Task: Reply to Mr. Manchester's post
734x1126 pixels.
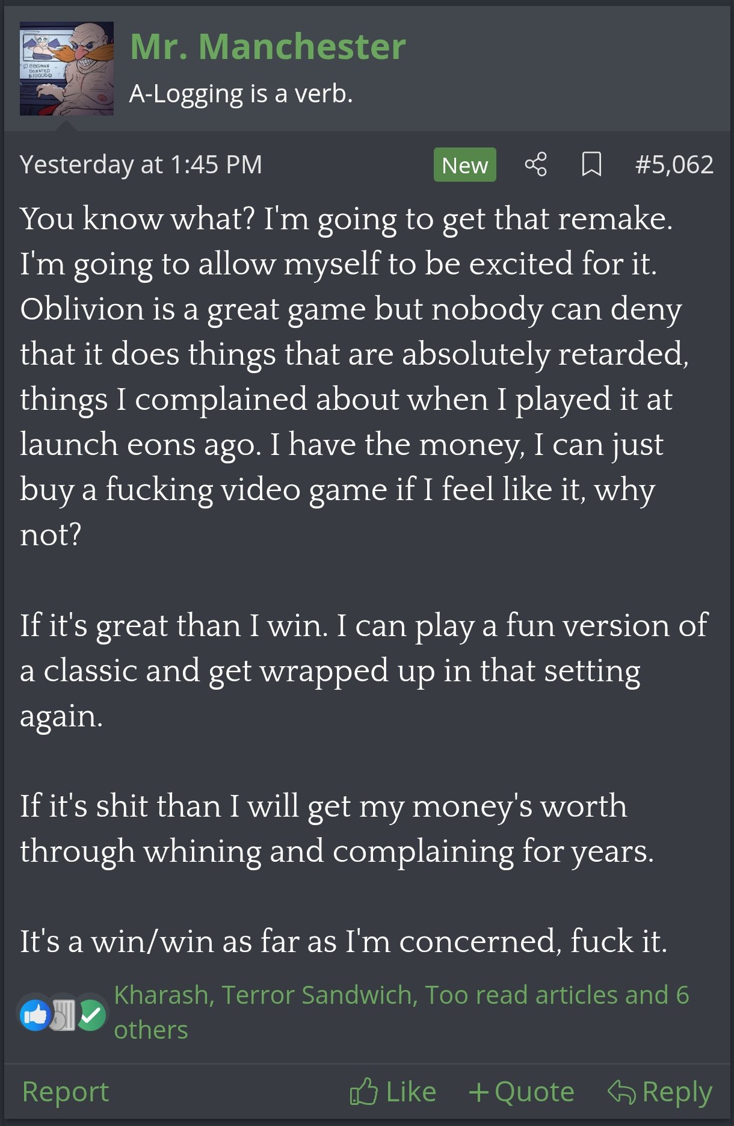Action: point(660,1092)
